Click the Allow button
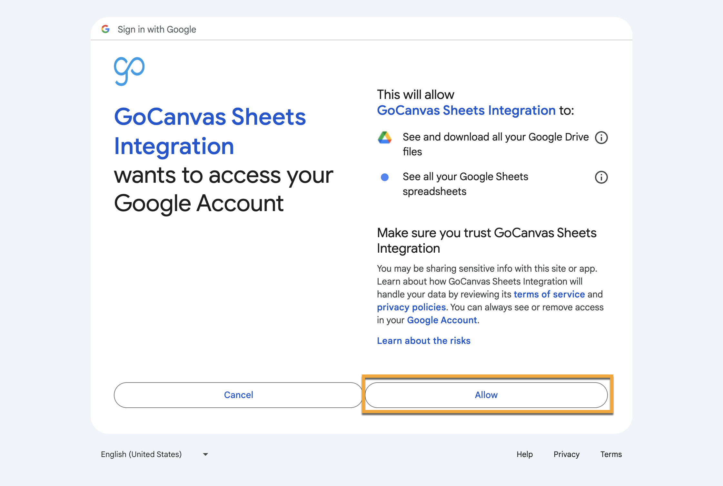Viewport: 723px width, 486px height. [x=486, y=395]
